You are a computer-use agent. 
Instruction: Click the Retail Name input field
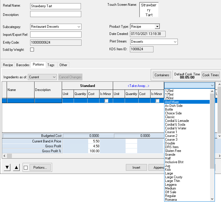pyautogui.click(x=55, y=6)
